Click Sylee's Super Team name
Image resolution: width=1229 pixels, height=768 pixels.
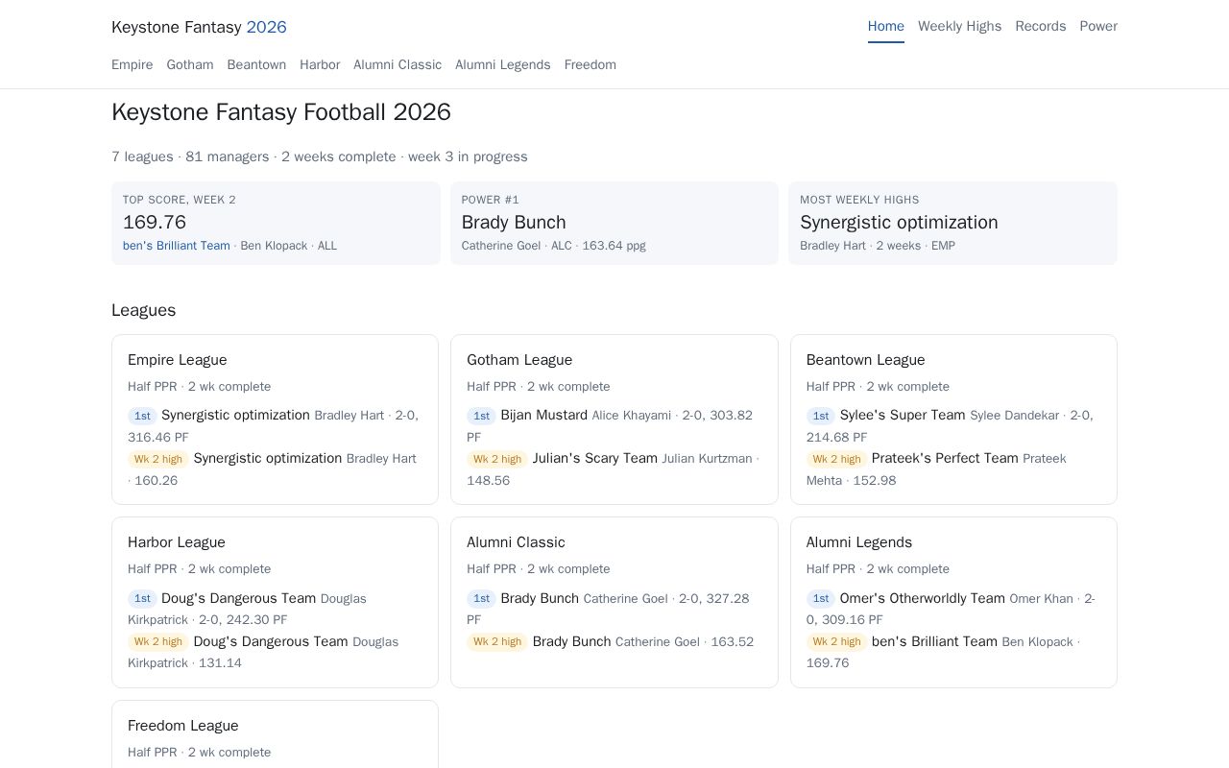[x=903, y=415]
